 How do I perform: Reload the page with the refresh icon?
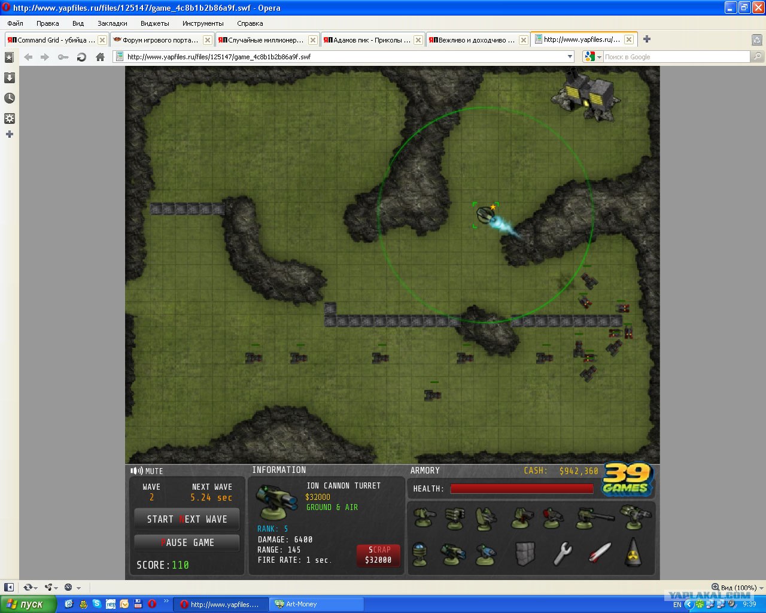click(81, 57)
